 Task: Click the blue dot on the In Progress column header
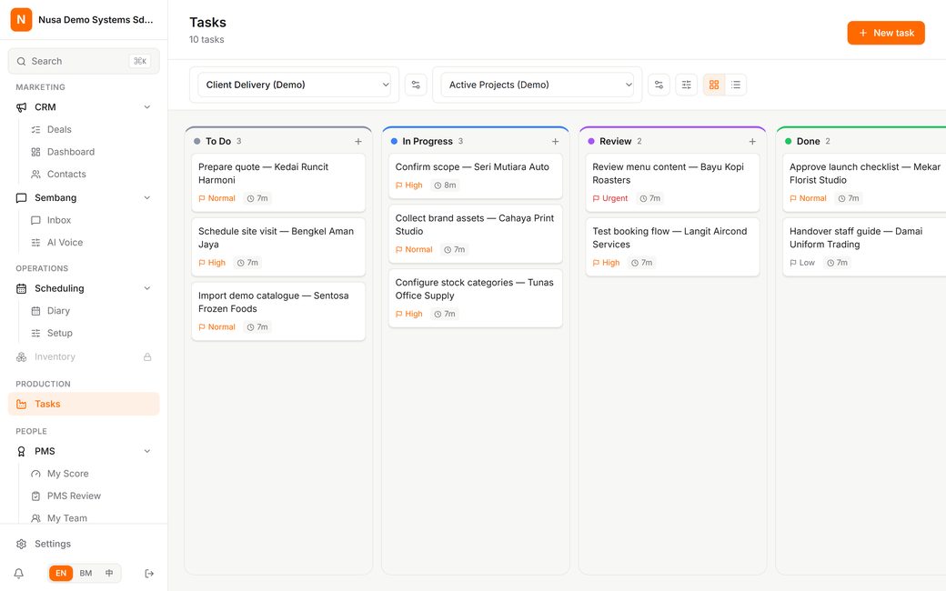[394, 141]
